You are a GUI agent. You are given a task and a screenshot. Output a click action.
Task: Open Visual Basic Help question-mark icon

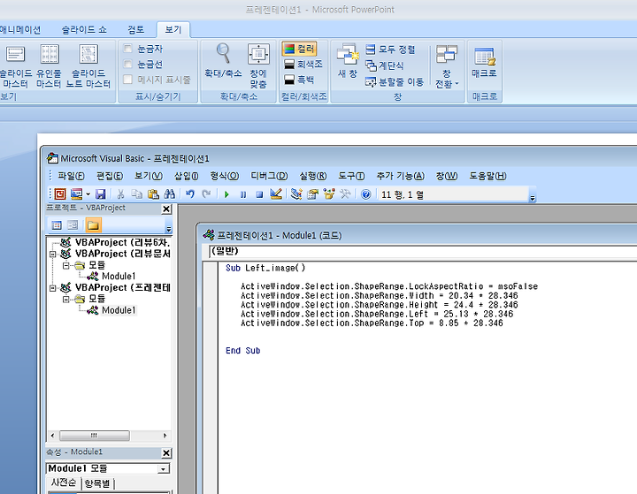pyautogui.click(x=365, y=194)
